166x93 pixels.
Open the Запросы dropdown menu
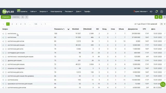coord(44,11)
